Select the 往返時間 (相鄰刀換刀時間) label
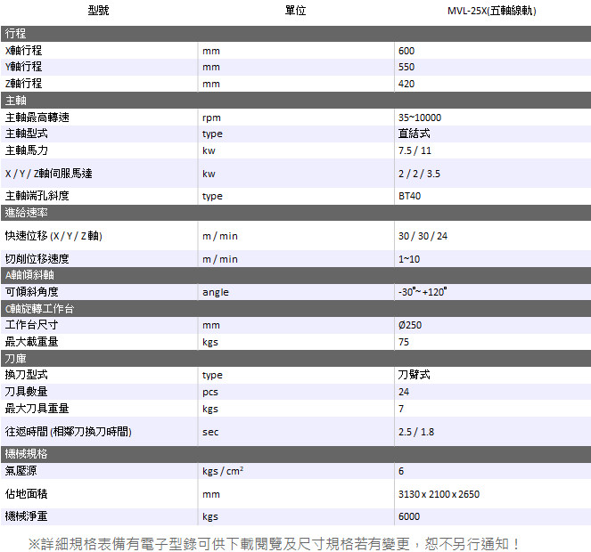 [69, 432]
